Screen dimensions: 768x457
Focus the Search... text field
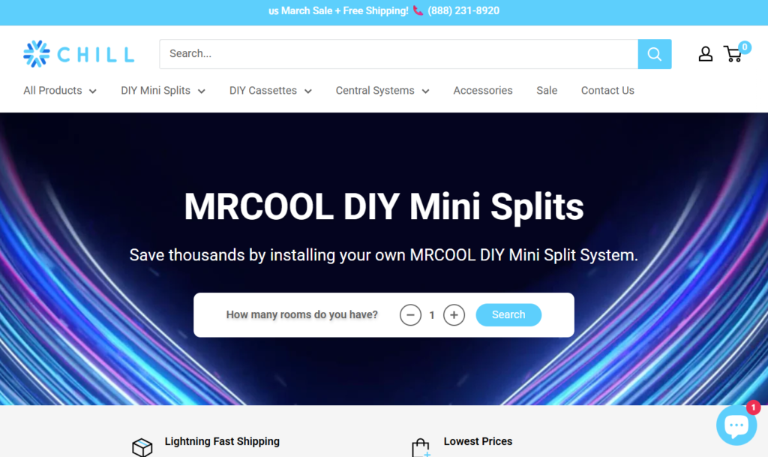pos(399,54)
